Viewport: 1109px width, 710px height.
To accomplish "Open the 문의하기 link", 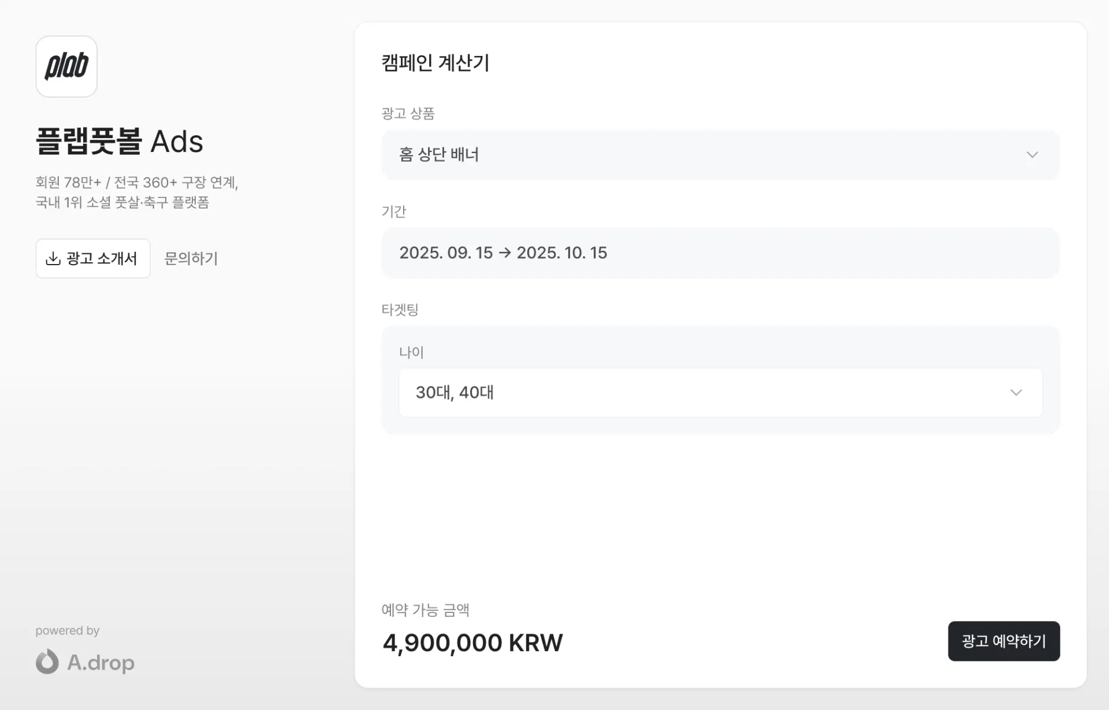I will tap(191, 258).
